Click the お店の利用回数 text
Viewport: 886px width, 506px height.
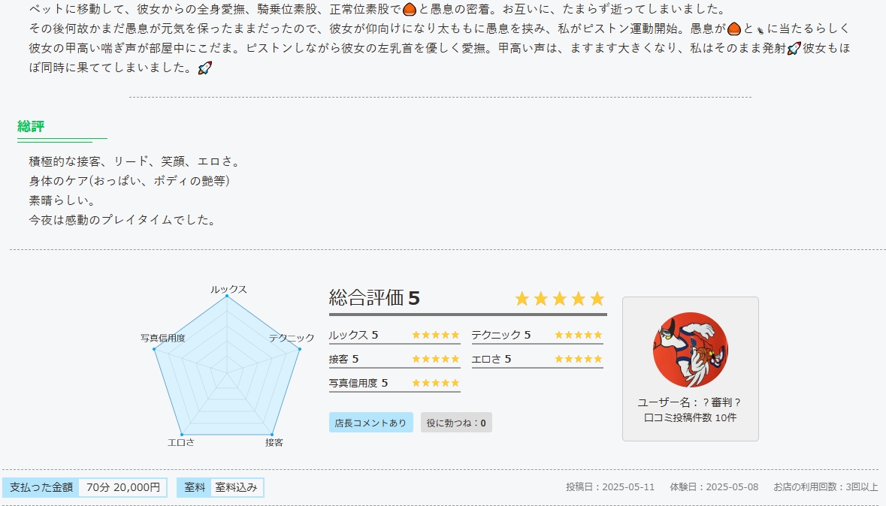tap(825, 486)
